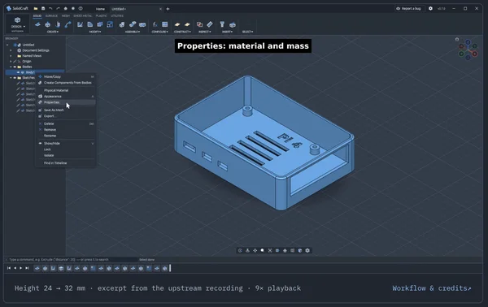Select the Measure ruler tool
488x307 pixels.
210,24
